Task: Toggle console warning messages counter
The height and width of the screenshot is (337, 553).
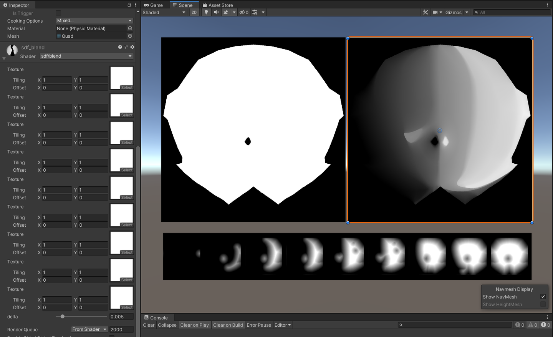Action: point(533,325)
